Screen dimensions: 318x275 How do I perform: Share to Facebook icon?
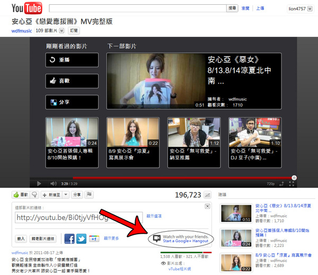point(69,239)
